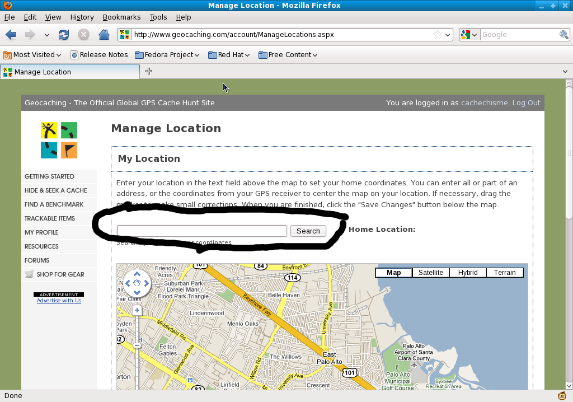This screenshot has width=573, height=402.
Task: Select the Manage Location tab
Action: pos(70,72)
